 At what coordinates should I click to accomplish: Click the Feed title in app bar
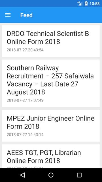(x=26, y=15)
